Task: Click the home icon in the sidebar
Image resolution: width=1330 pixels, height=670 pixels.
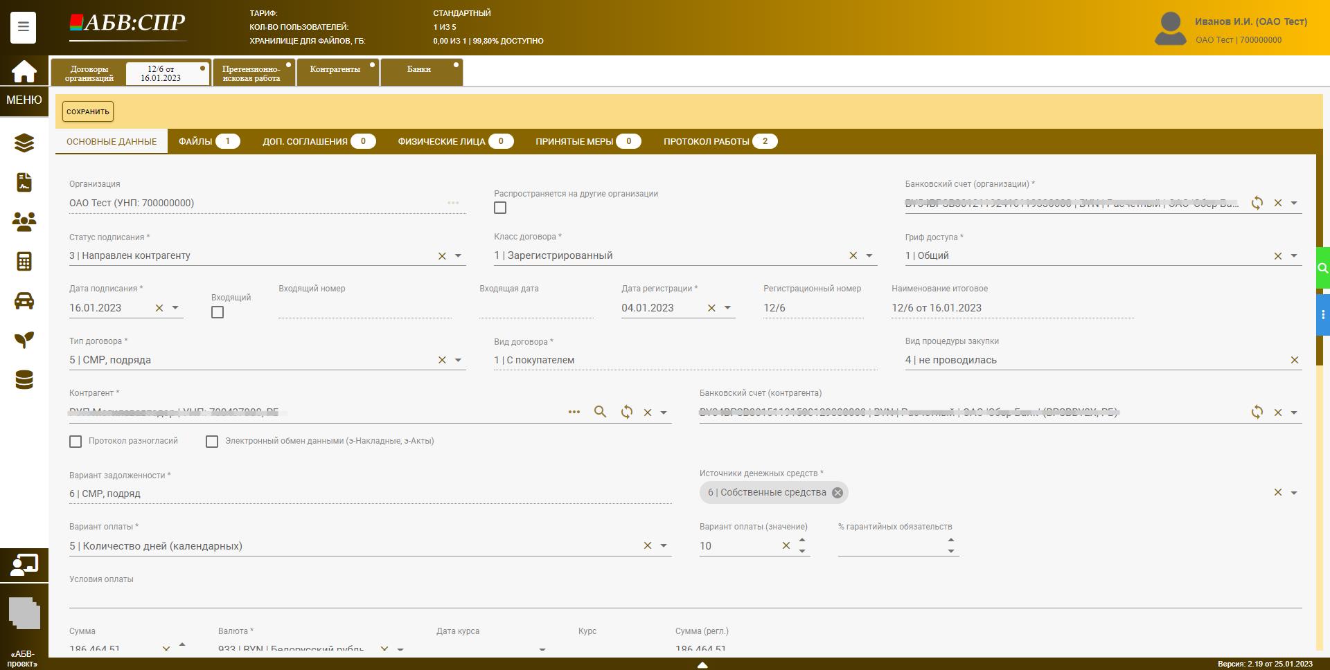Action: click(24, 71)
